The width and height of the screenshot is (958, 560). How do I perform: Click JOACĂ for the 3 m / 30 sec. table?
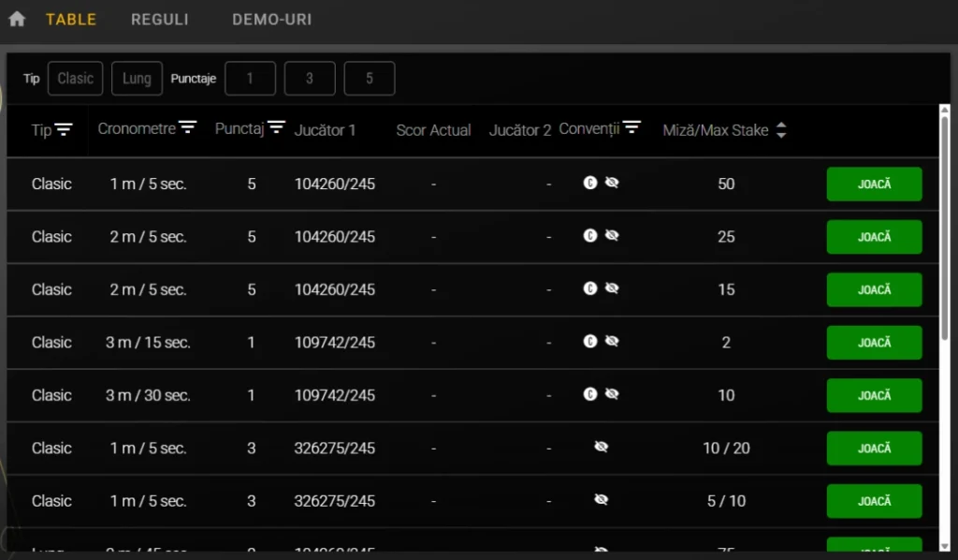pyautogui.click(x=875, y=395)
